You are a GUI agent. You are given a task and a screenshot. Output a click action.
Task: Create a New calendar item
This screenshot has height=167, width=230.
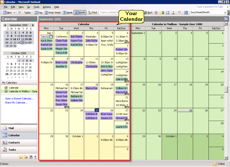pos(7,13)
